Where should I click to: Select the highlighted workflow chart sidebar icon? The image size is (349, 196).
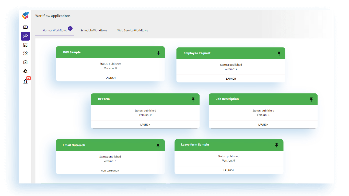click(x=25, y=36)
